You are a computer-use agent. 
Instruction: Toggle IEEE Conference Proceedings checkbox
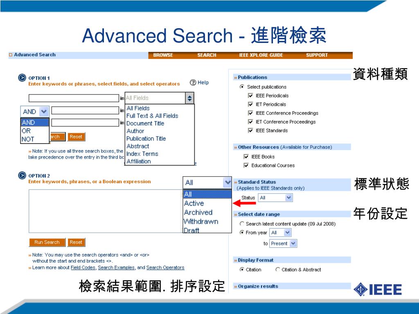[250, 113]
